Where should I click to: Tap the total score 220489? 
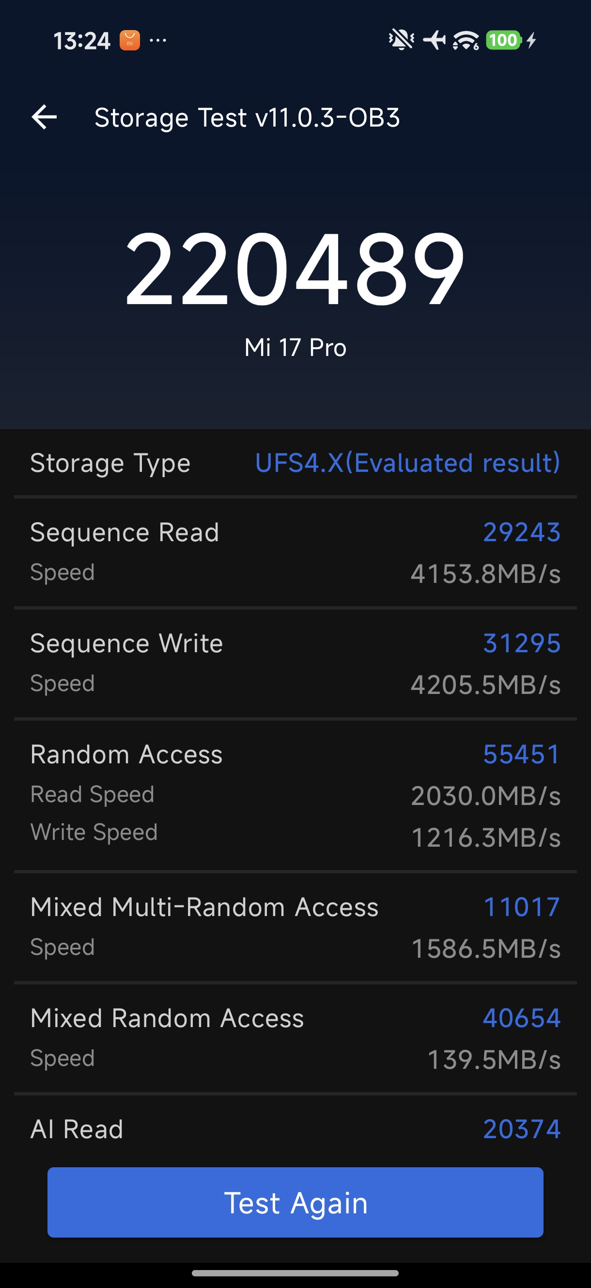[295, 269]
